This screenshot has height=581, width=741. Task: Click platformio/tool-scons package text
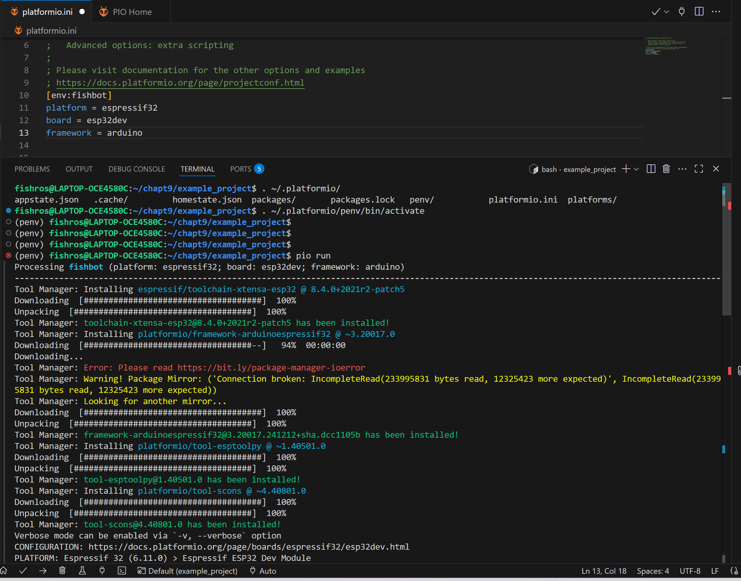pos(189,491)
